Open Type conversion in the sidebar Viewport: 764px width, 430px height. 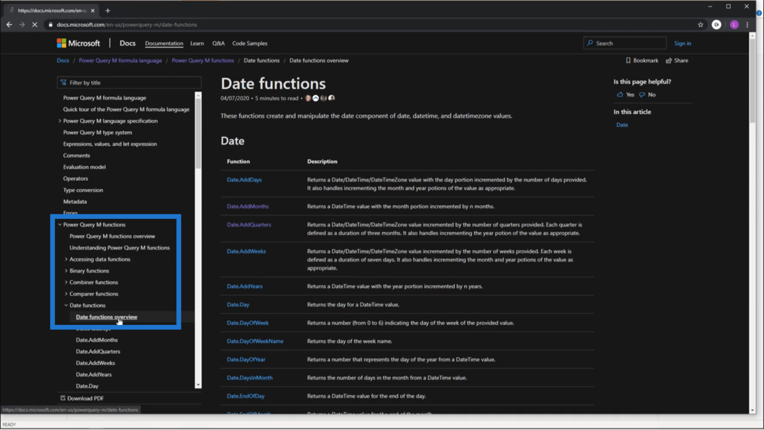83,190
